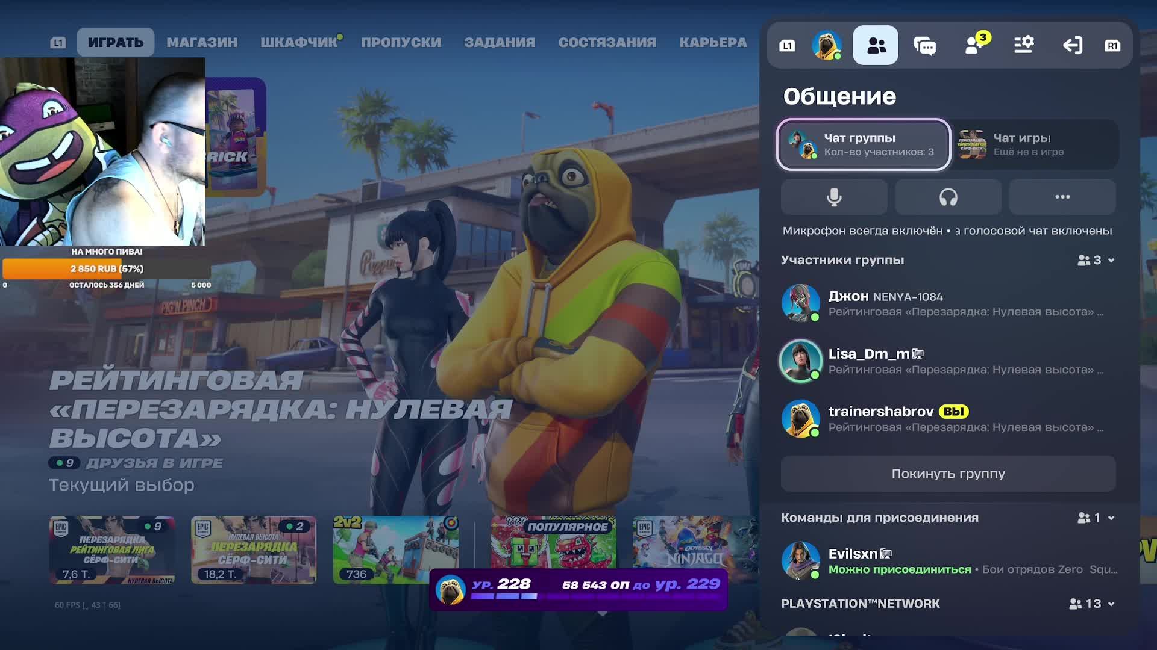Collapse the Участники группы list
Screen dimensions: 1157x650
click(x=1111, y=260)
